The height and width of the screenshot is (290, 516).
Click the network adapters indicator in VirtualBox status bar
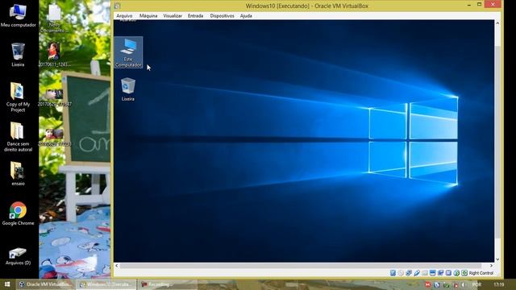click(x=409, y=273)
